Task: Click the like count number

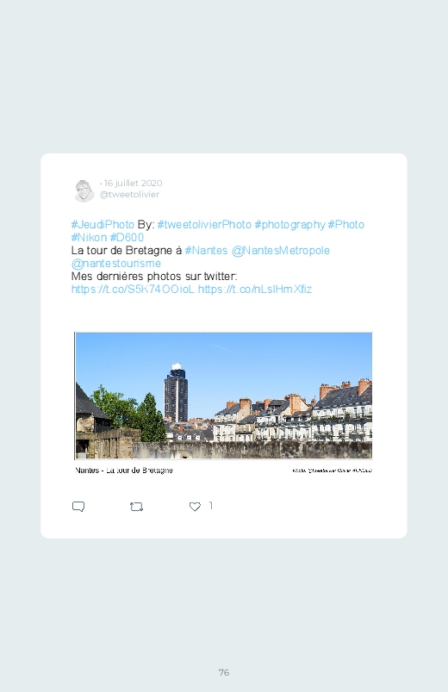Action: [x=211, y=506]
